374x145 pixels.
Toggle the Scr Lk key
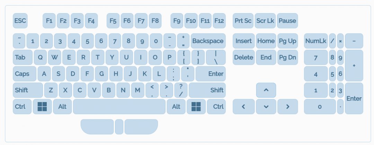[x=265, y=21]
